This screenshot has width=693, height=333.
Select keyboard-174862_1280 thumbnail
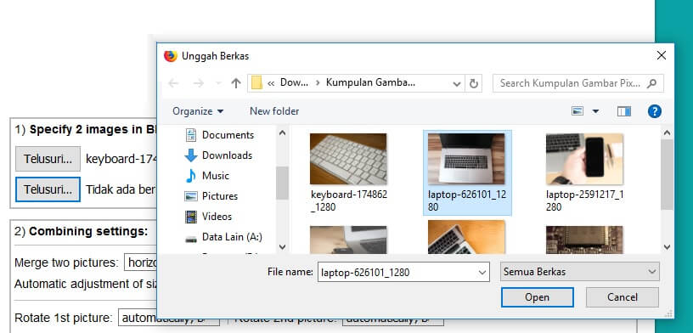[x=348, y=159]
